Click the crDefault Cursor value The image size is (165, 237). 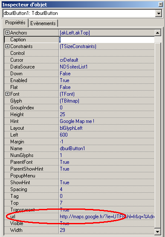coord(69,60)
